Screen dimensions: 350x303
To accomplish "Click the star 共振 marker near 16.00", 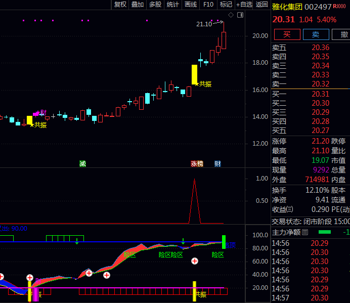I will coord(203,84).
